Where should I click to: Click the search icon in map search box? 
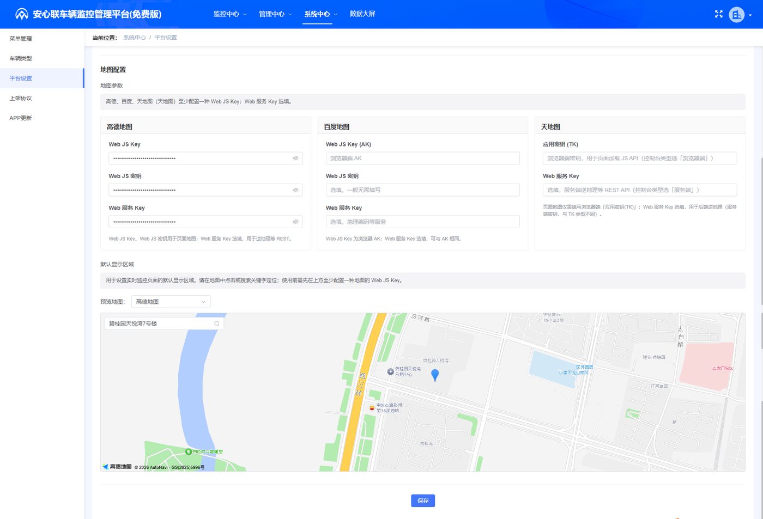point(217,323)
